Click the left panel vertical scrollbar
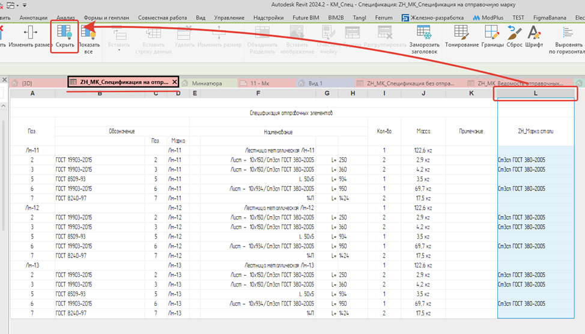The height and width of the screenshot is (334, 585). 4,175
